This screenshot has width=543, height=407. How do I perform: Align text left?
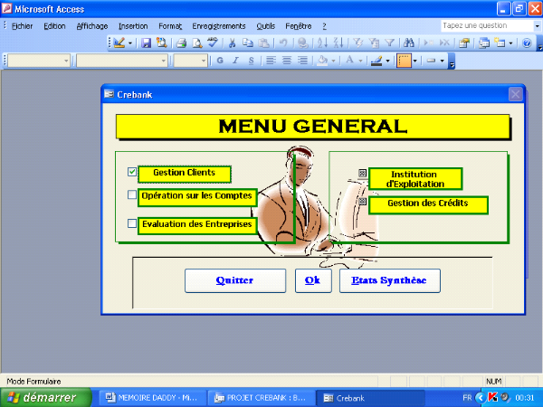[x=271, y=61]
